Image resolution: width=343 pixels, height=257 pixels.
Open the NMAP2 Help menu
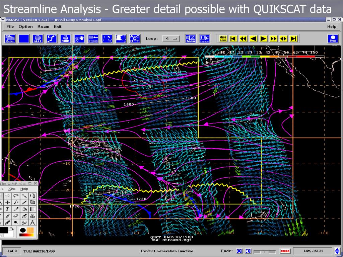coord(332,26)
